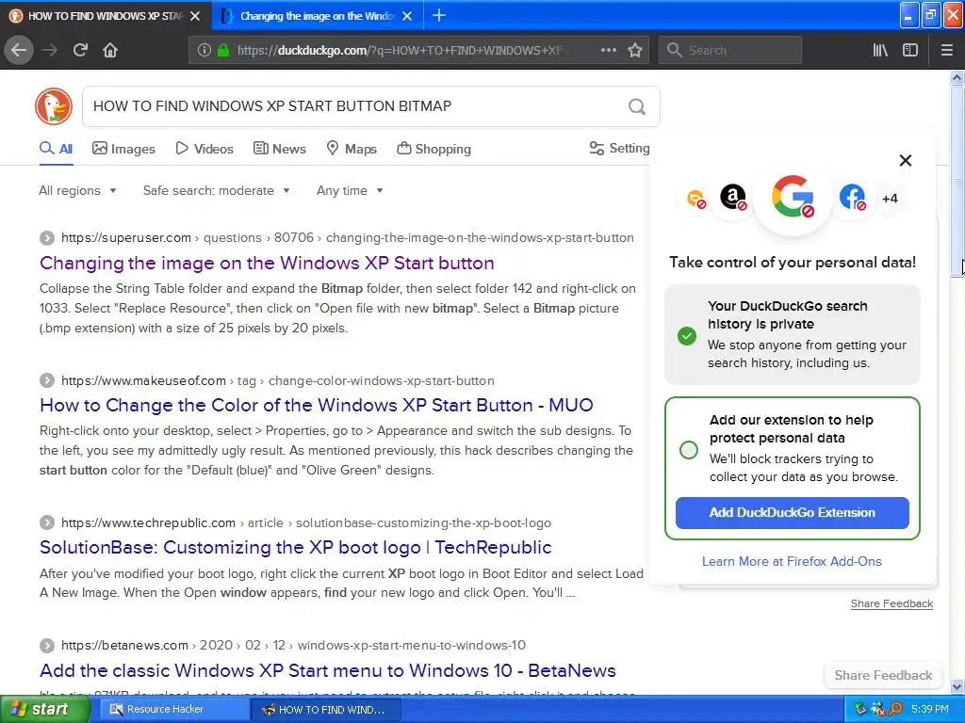Show site information icon in address bar
Viewport: 965px width, 723px height.
[x=204, y=50]
